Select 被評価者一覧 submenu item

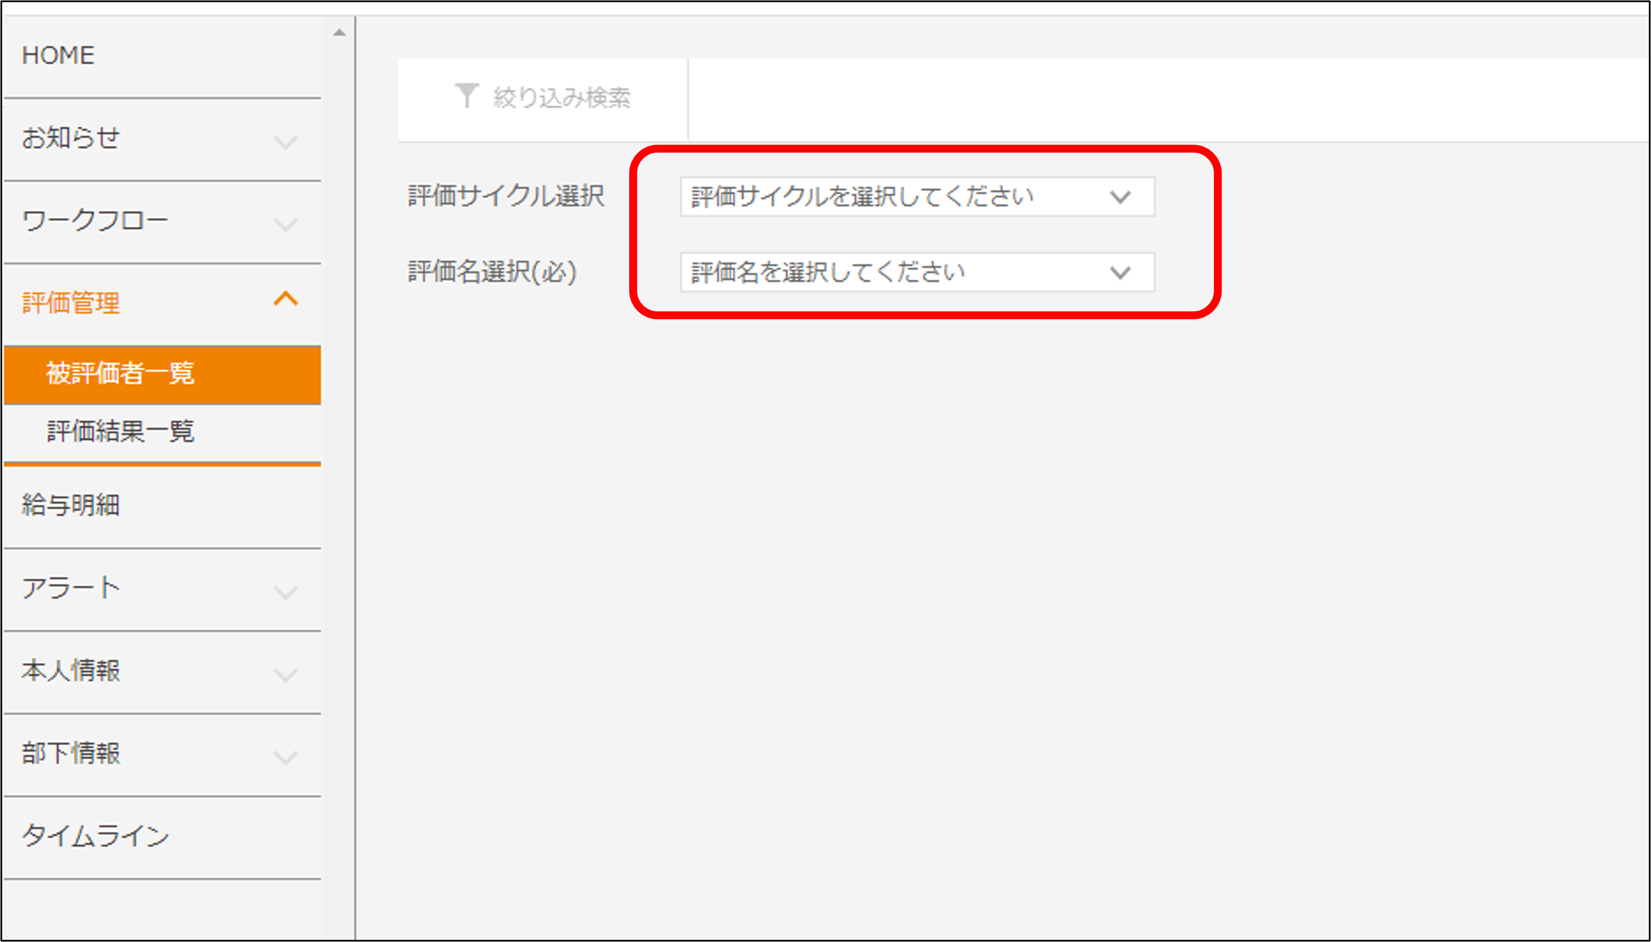(121, 373)
